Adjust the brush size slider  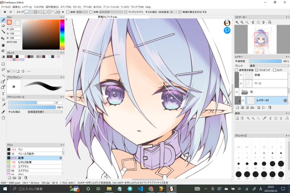(x=31, y=103)
